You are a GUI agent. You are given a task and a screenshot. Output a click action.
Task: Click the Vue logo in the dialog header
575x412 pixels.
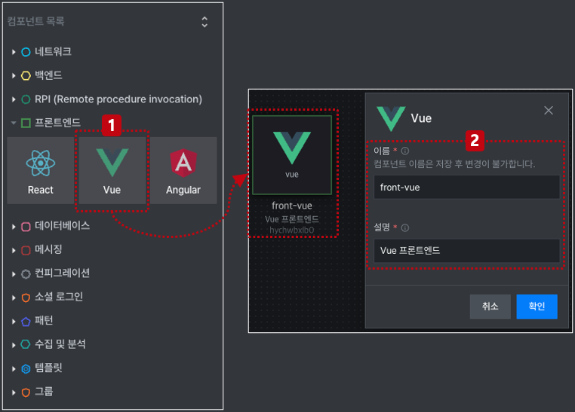(391, 118)
